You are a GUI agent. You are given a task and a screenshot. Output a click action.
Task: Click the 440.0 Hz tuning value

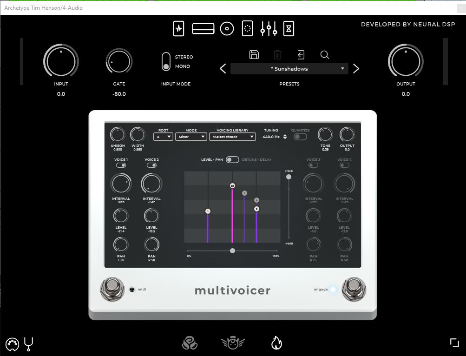tap(271, 137)
